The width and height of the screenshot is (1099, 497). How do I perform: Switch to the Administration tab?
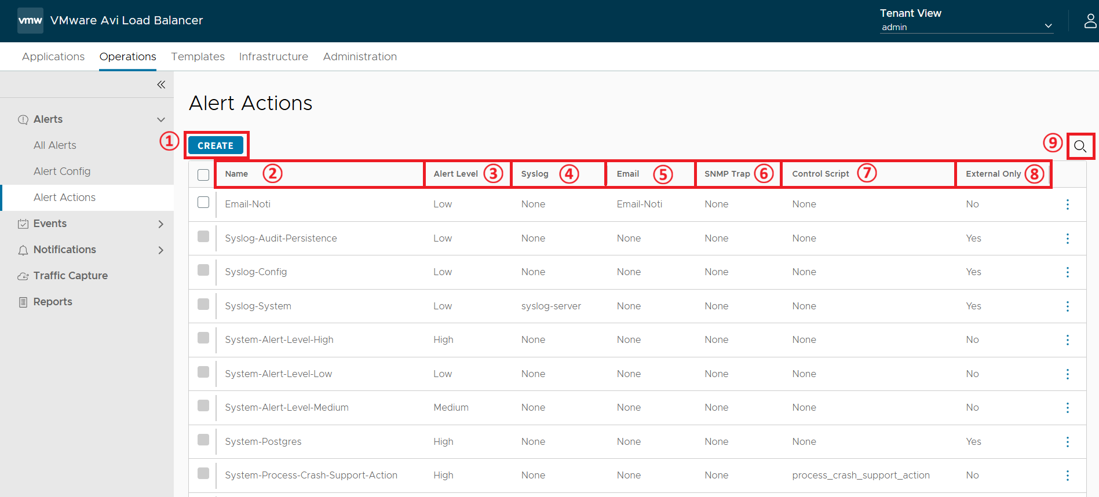coord(360,57)
